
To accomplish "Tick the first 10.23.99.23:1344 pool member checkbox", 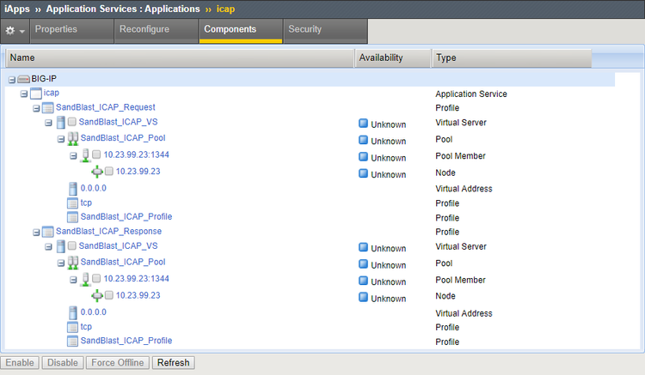I will pos(96,155).
